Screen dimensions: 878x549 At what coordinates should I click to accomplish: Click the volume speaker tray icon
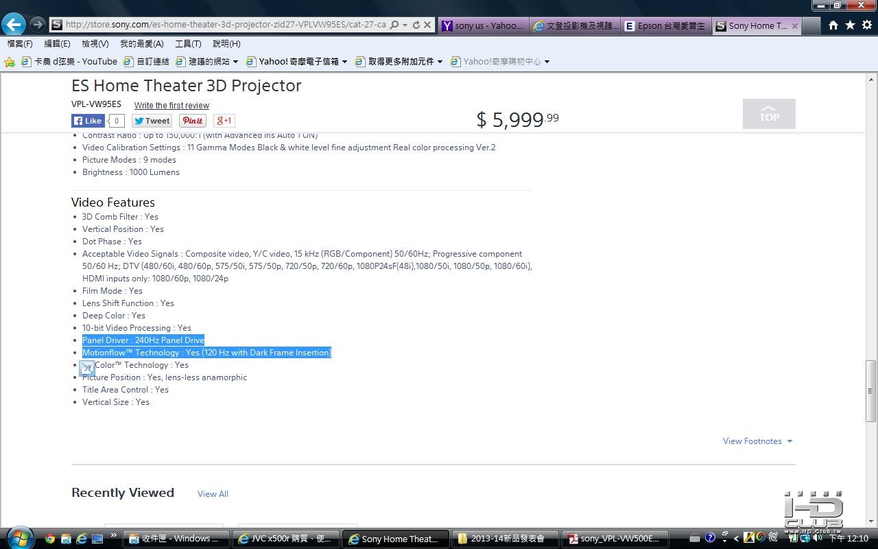pyautogui.click(x=818, y=538)
